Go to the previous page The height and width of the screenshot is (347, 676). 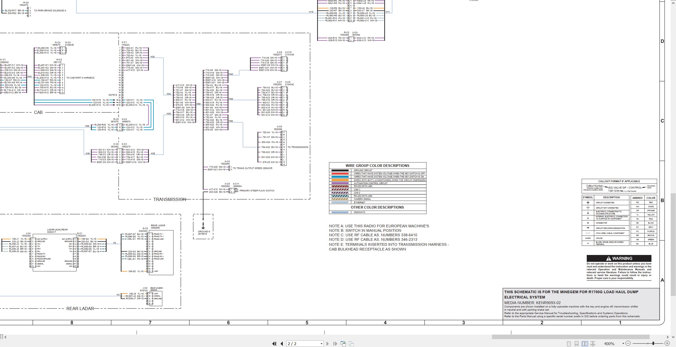282,344
